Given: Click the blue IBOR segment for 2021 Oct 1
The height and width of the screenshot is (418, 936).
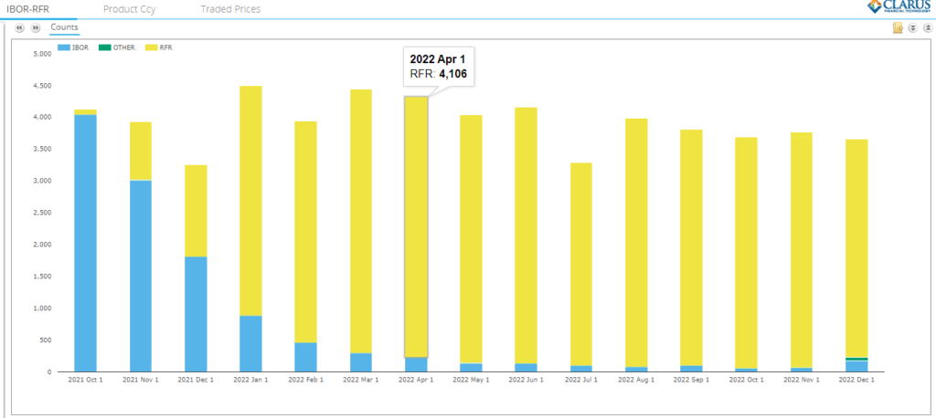Looking at the screenshot, I should [x=85, y=244].
